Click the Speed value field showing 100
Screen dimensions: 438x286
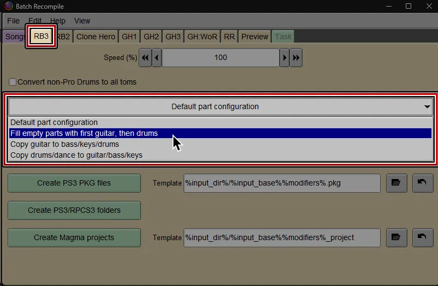pyautogui.click(x=221, y=57)
